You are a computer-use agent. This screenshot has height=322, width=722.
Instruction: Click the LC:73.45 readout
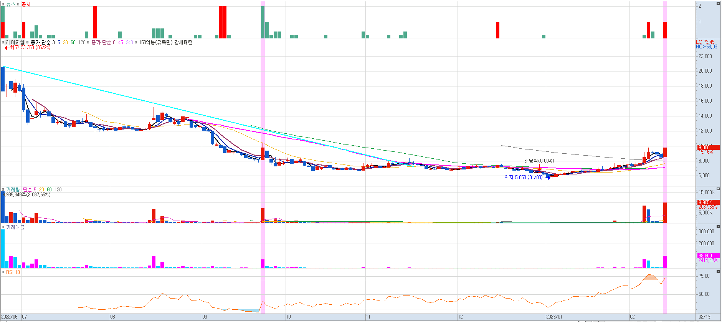(705, 42)
